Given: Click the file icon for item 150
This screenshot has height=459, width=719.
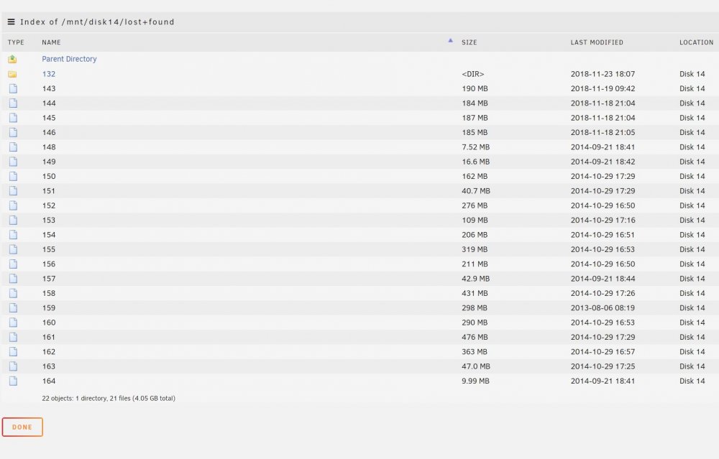Looking at the screenshot, I should pyautogui.click(x=13, y=177).
